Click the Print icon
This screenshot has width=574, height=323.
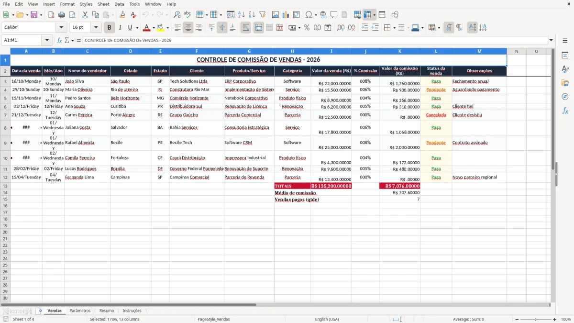pos(62,15)
